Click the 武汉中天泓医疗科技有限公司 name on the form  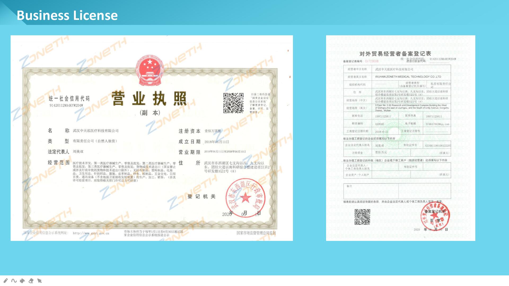point(394,69)
